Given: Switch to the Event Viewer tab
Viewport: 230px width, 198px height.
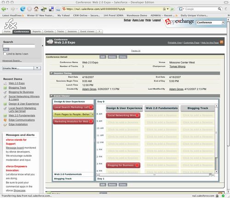Looking at the screenshot, I should (x=87, y=31).
